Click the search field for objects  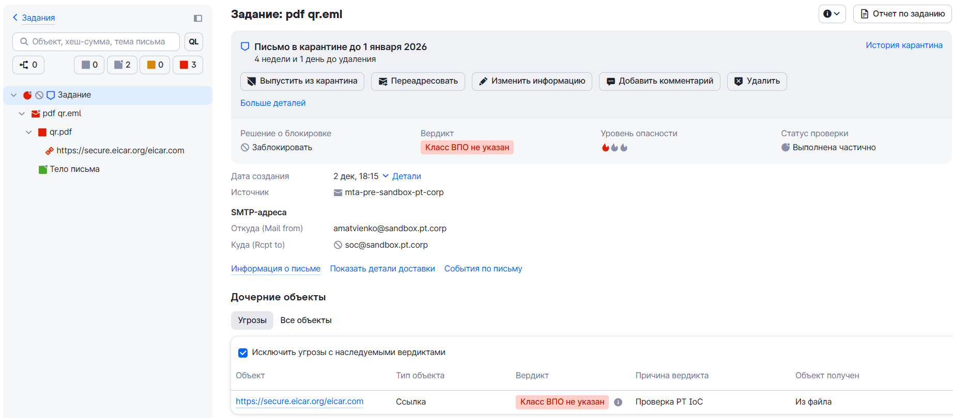coord(98,42)
